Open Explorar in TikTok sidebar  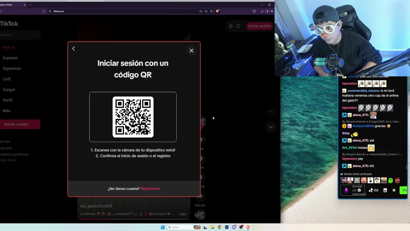[x=10, y=58]
